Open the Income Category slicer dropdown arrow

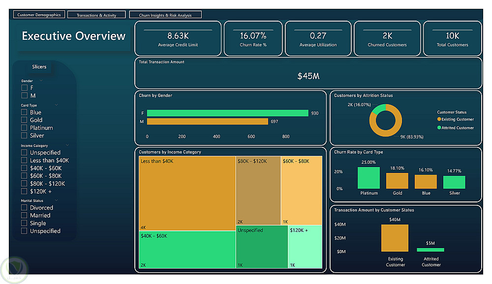tap(67, 145)
